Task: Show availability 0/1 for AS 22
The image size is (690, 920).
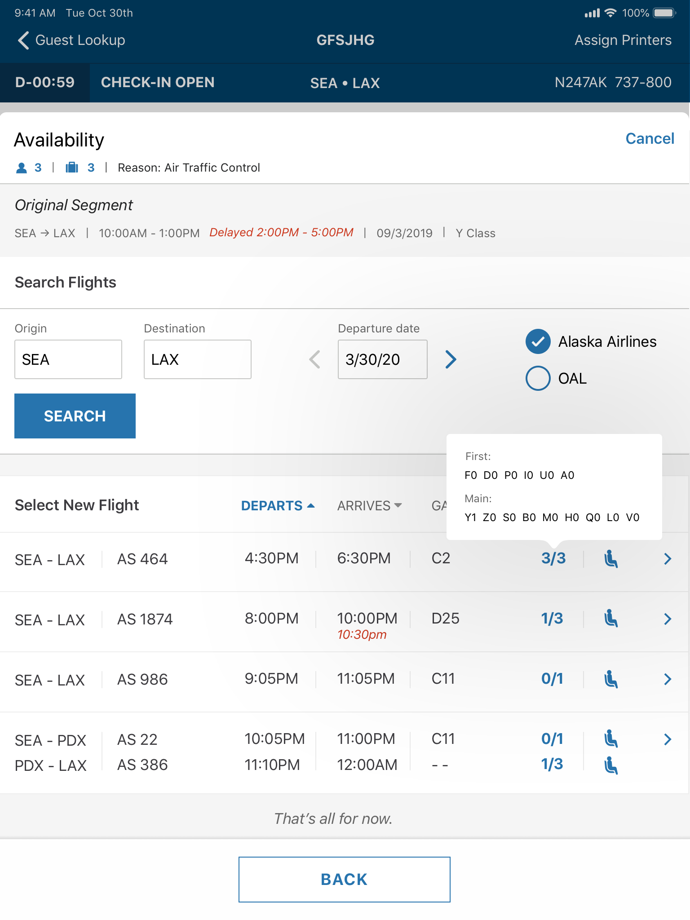Action: (552, 739)
